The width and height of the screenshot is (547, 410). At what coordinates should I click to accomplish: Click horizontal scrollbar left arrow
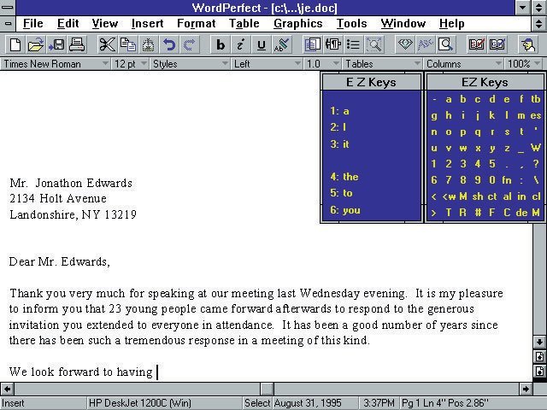click(7, 389)
